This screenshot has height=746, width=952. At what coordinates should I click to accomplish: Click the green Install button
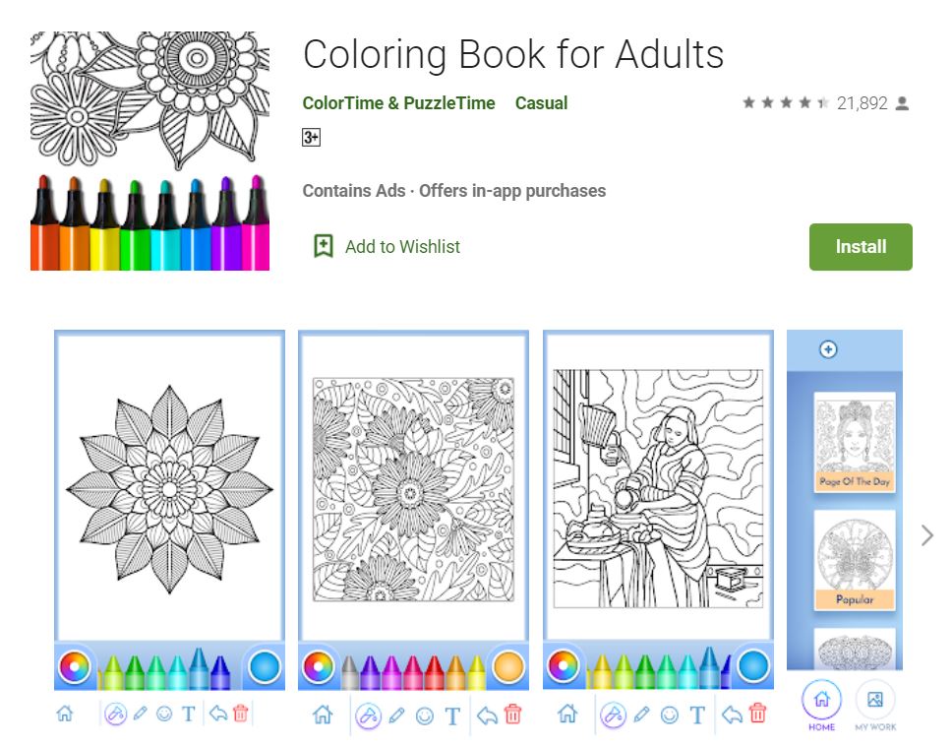(x=861, y=247)
